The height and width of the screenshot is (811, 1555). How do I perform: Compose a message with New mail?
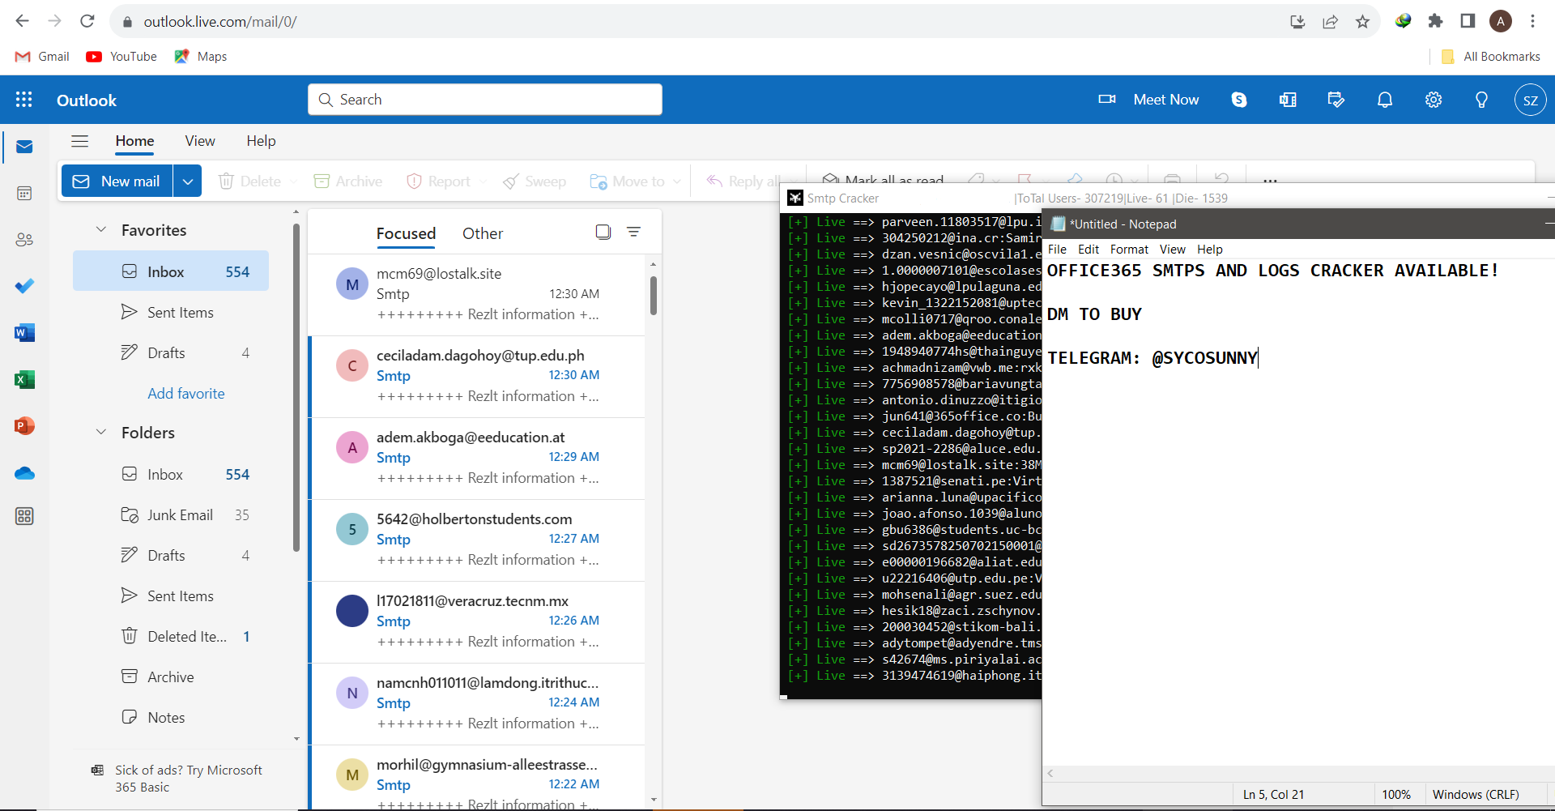tap(117, 181)
